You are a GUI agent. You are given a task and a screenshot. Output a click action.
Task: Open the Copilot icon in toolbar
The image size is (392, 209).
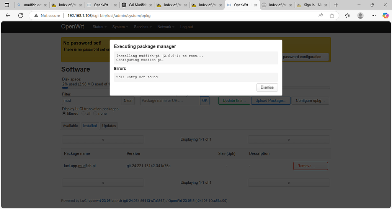[x=385, y=16]
